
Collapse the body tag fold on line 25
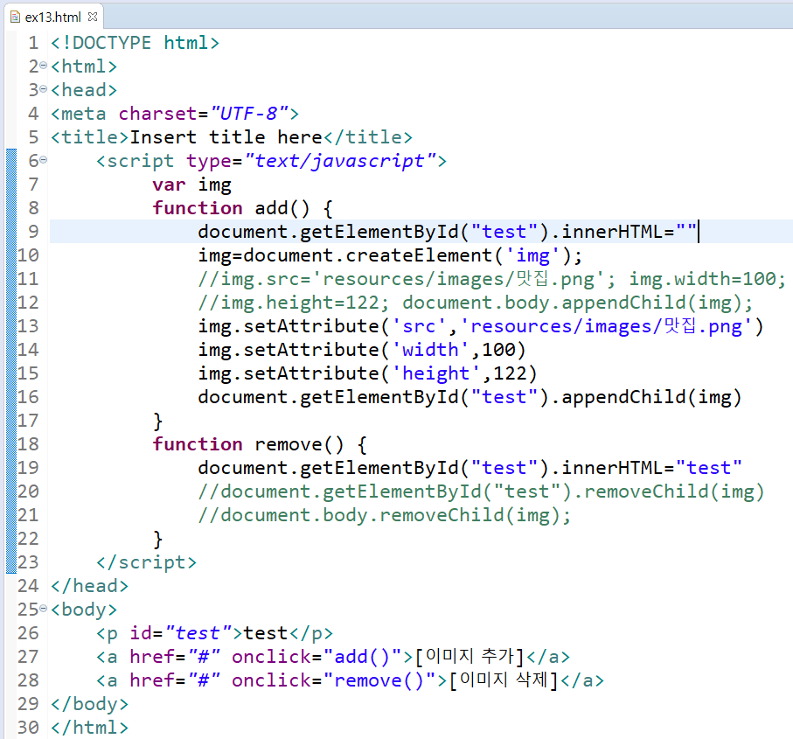[44, 609]
